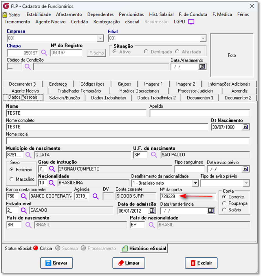
Task: Click the Próximo button
Action: (96, 53)
